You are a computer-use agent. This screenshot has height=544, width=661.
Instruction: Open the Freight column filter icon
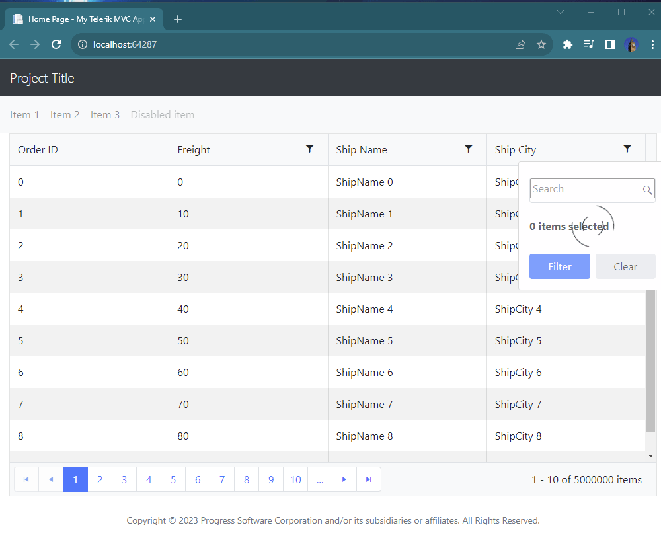309,149
